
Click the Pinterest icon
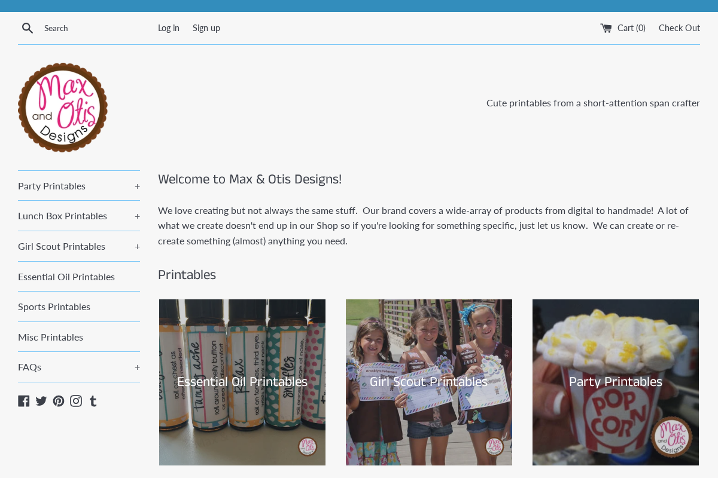coord(58,401)
